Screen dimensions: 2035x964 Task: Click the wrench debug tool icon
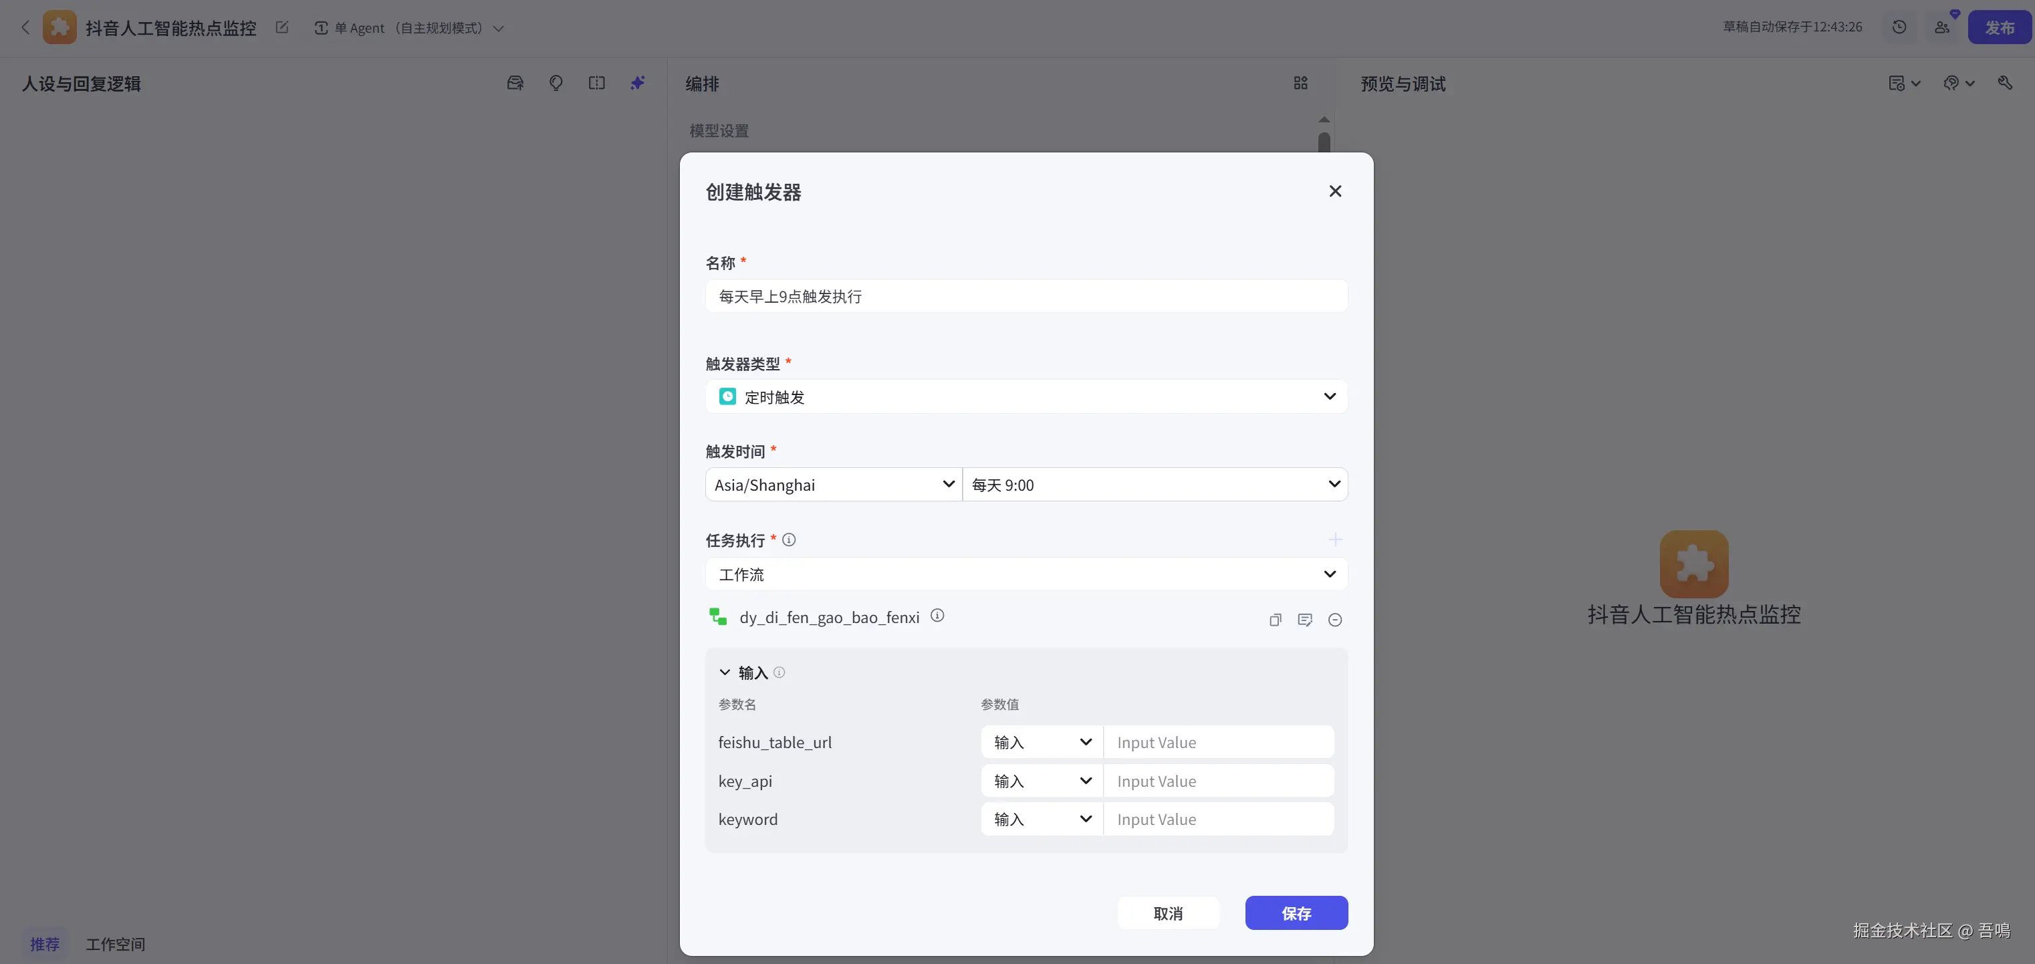click(x=2005, y=82)
